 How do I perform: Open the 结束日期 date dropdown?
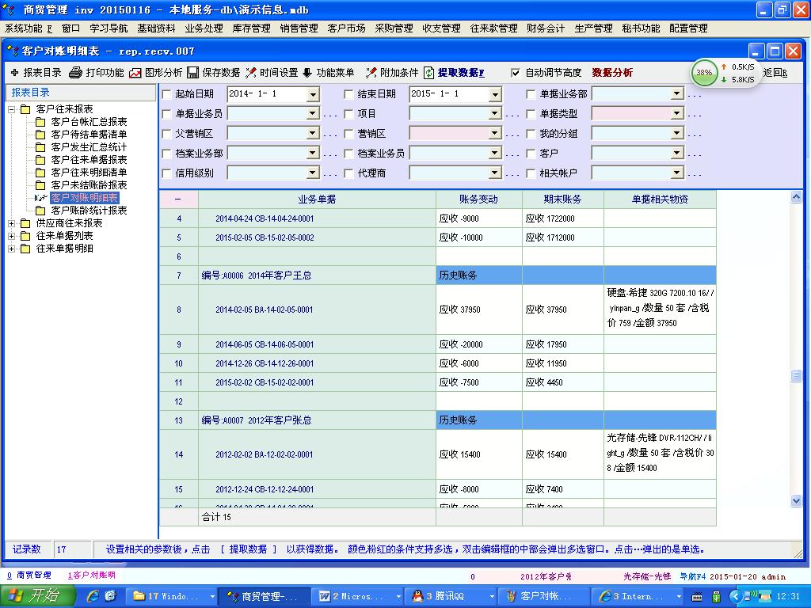coord(495,94)
